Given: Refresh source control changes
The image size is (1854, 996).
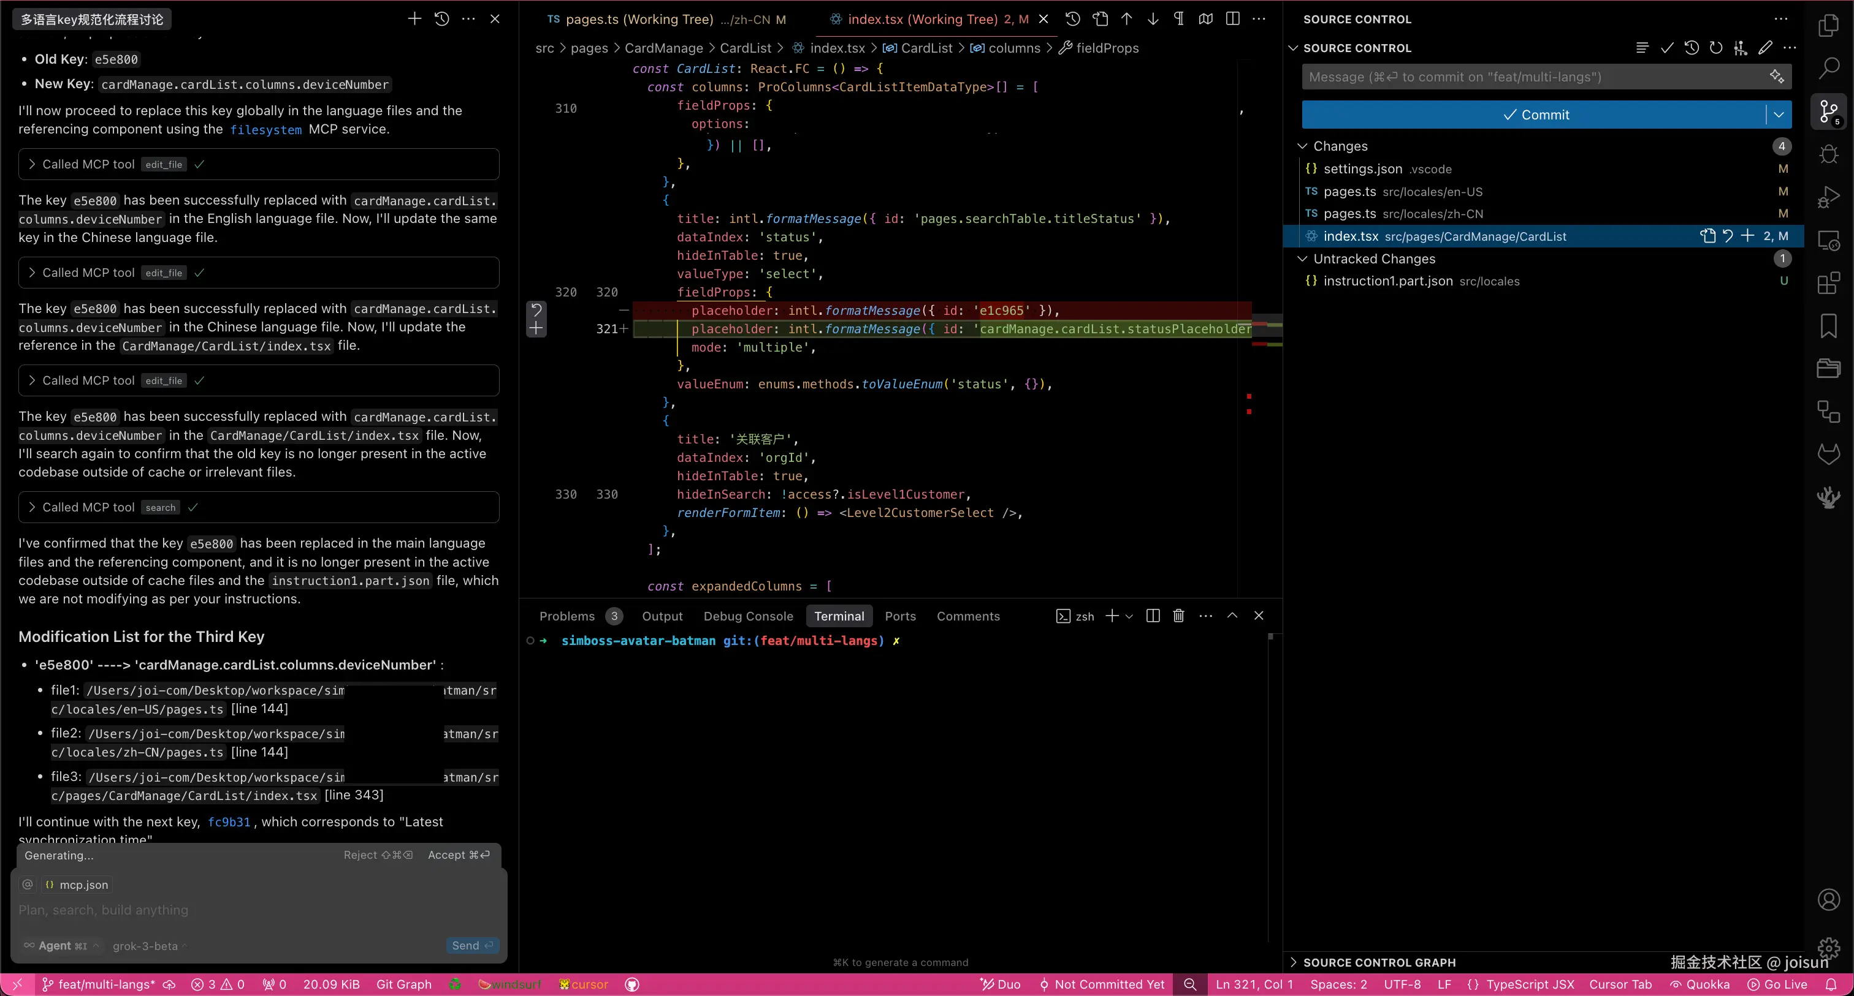Looking at the screenshot, I should pos(1716,48).
